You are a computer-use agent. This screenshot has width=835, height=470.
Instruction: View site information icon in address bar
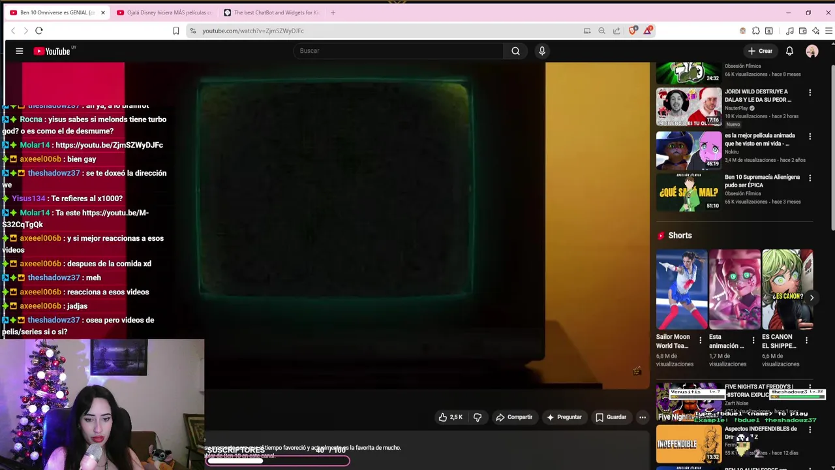pyautogui.click(x=193, y=31)
